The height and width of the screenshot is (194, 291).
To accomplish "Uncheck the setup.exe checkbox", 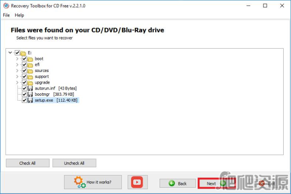I will click(x=24, y=100).
